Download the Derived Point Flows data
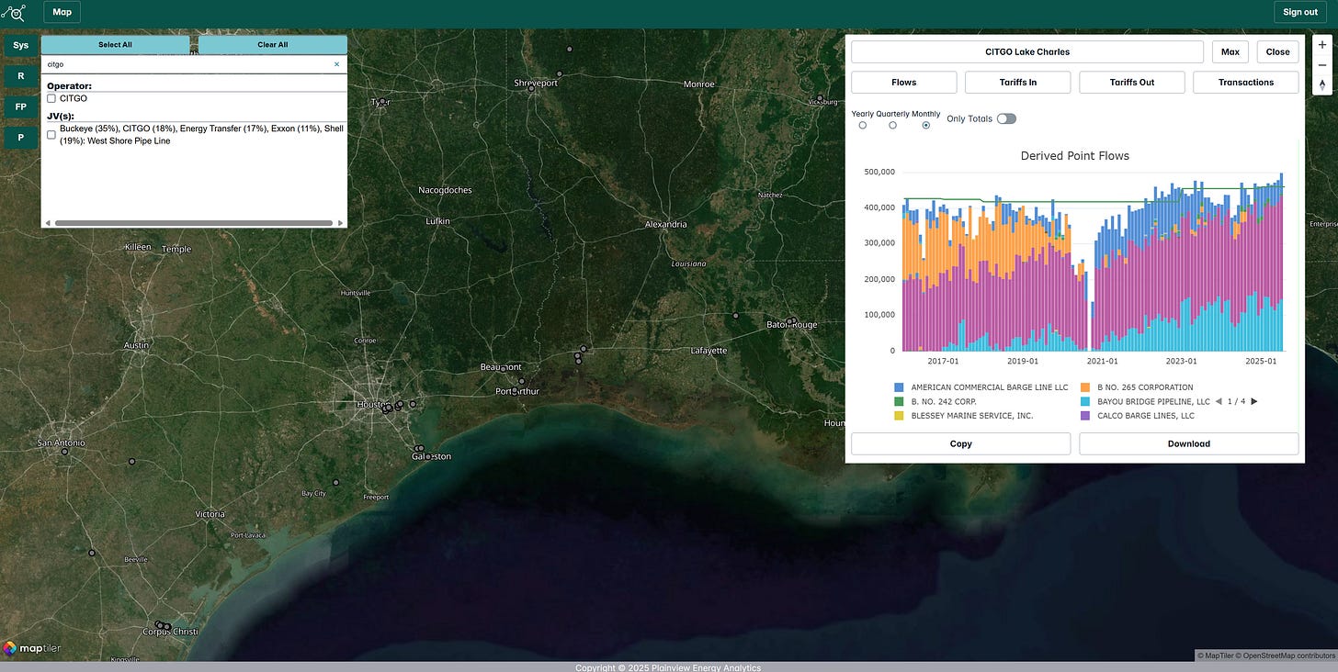 [x=1188, y=443]
